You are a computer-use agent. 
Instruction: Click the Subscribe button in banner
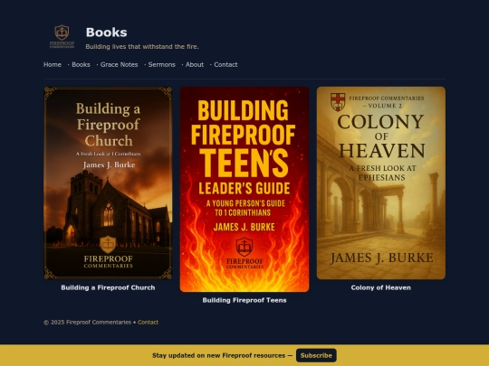coord(316,355)
